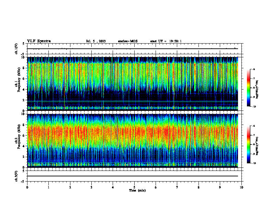Click the "2" tick on the time axis
Viewport: 272px width, 210px height.
pyautogui.click(x=70, y=187)
